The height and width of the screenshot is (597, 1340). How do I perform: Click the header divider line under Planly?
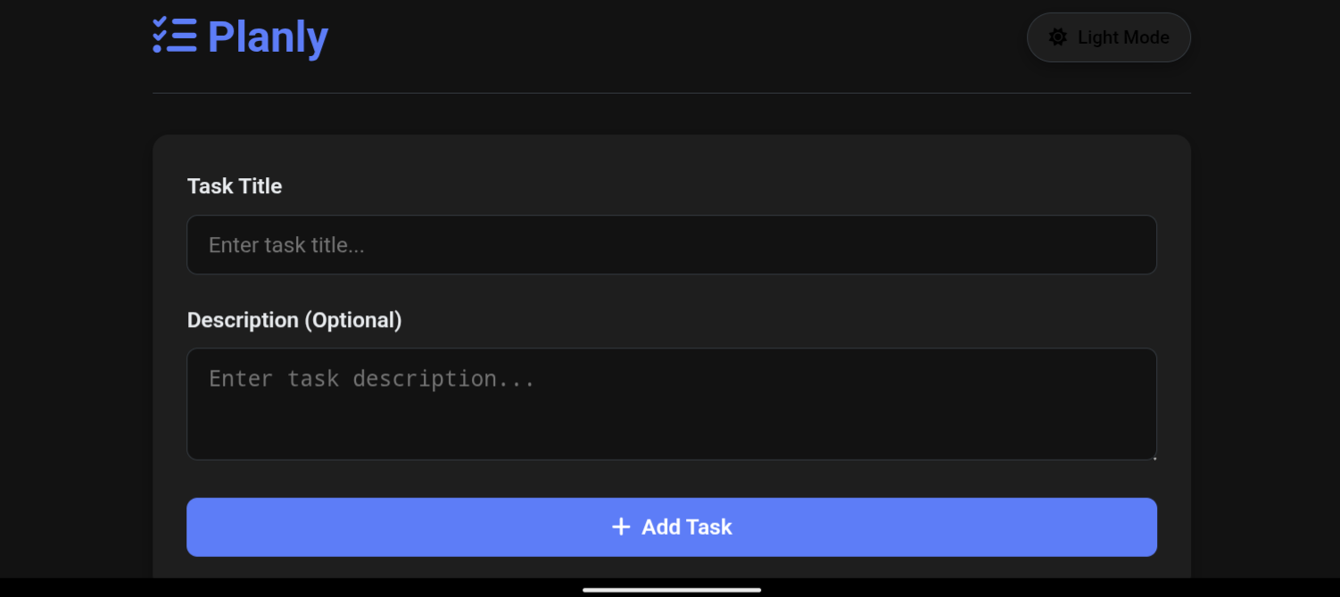(671, 93)
